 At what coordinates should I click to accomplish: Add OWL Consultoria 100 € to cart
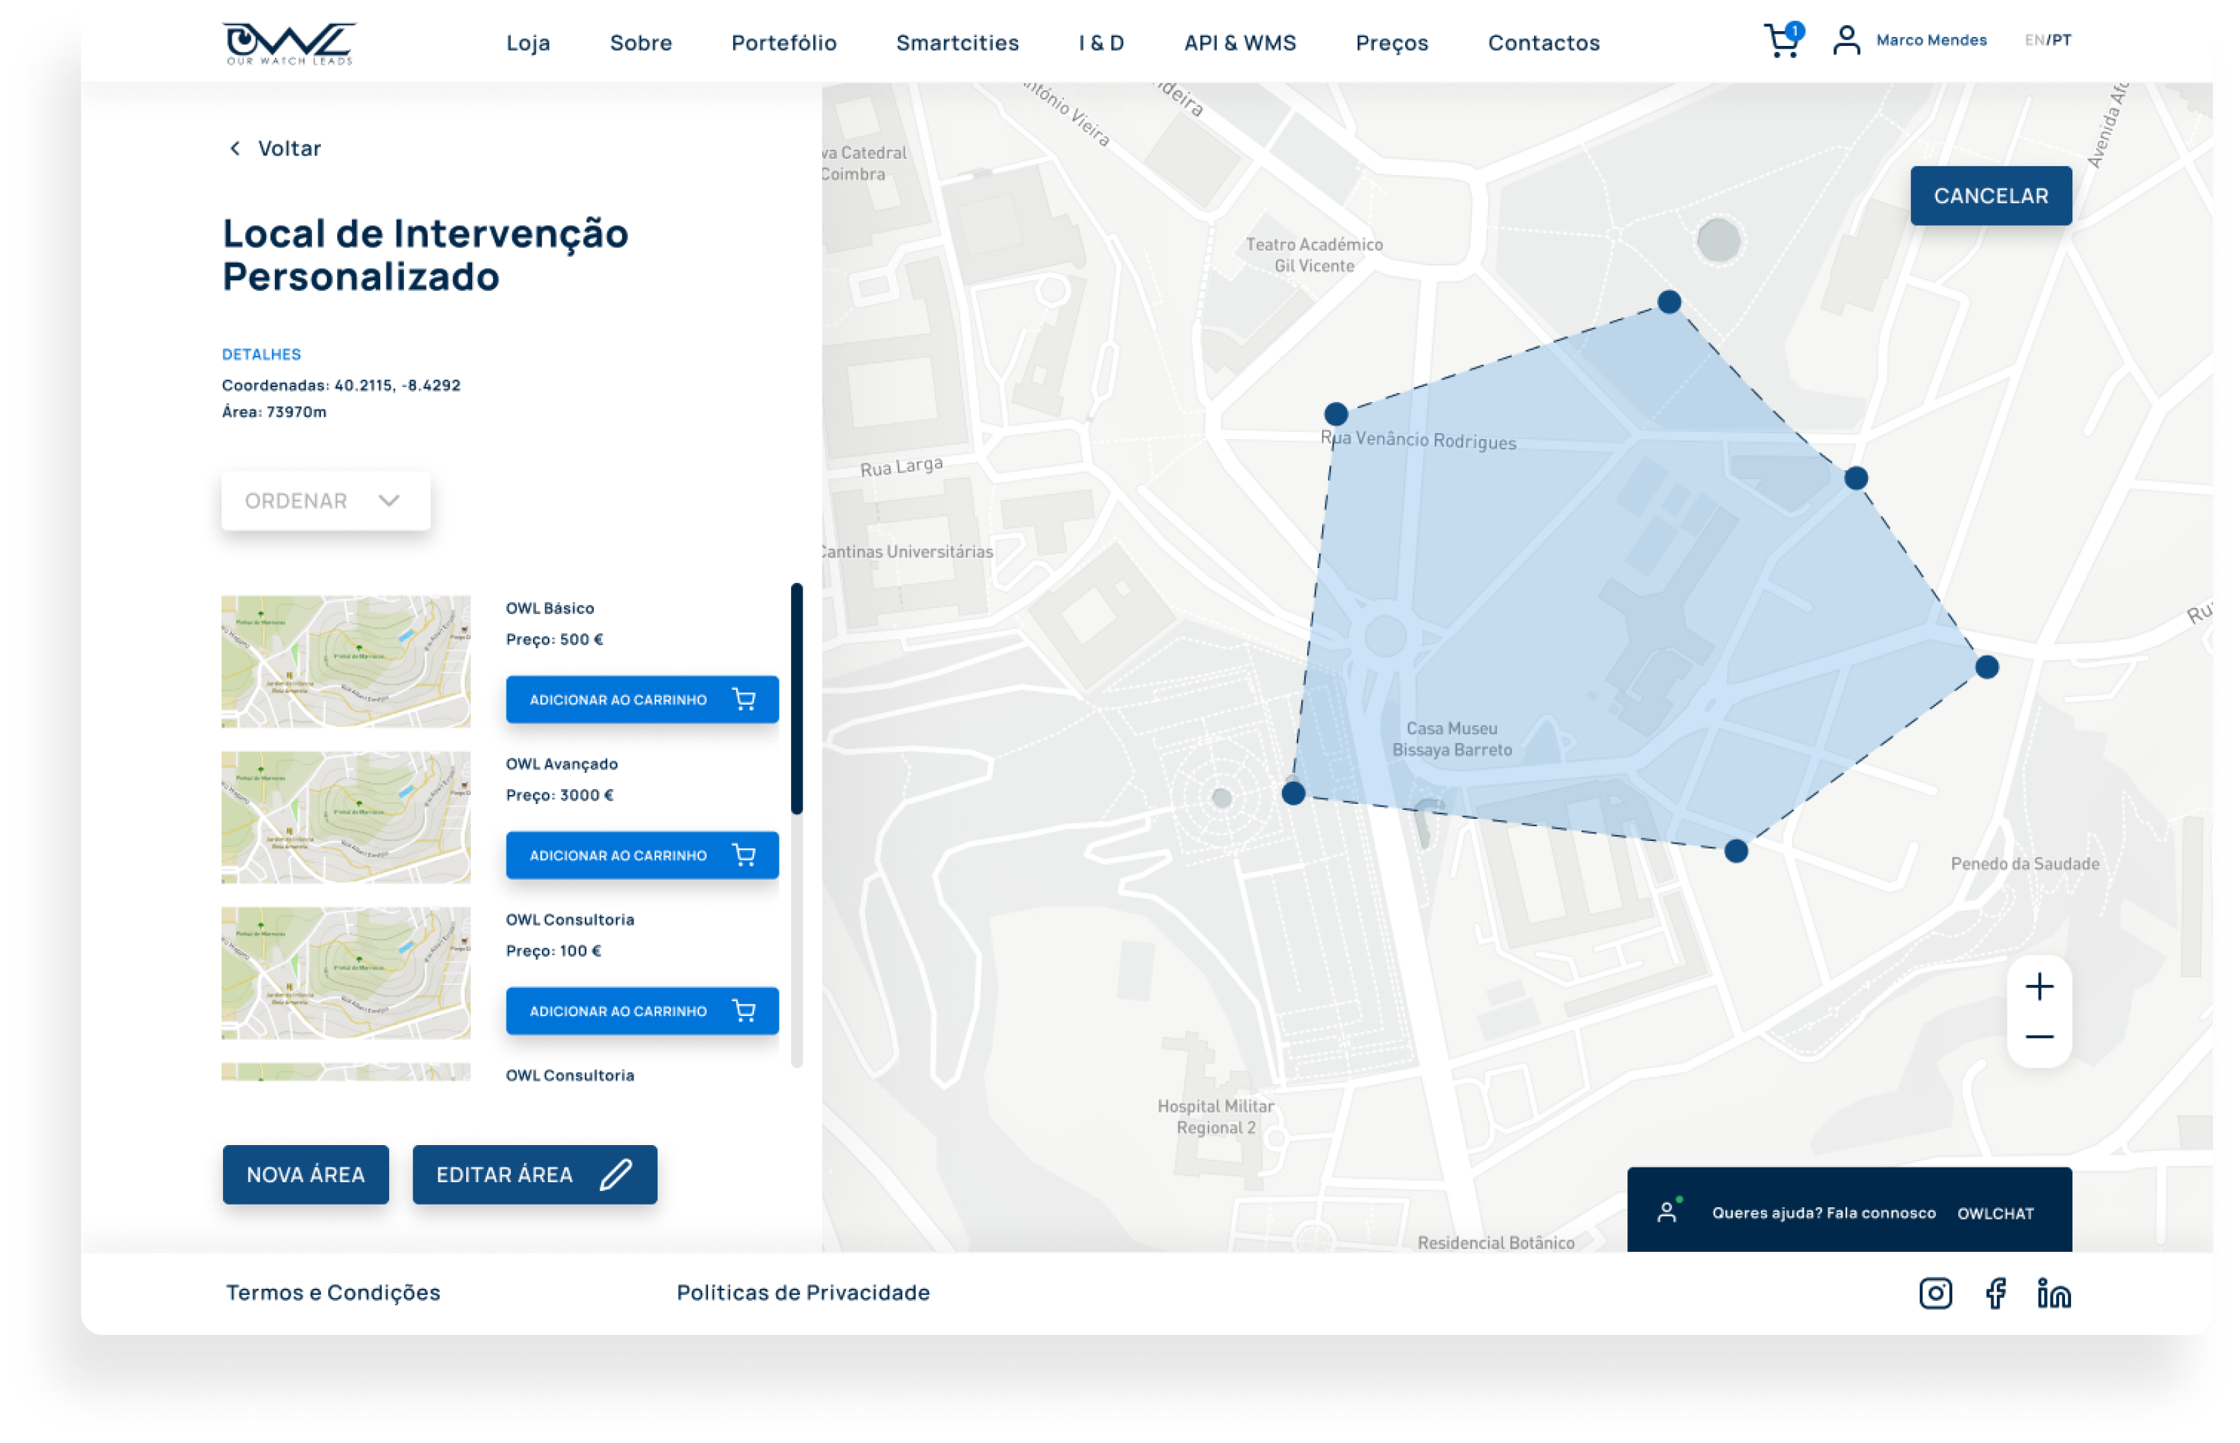(642, 1010)
